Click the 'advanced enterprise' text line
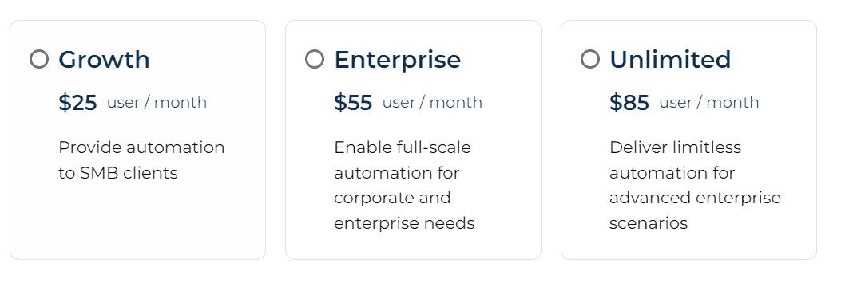Screen dimensions: 849x287 (x=695, y=198)
